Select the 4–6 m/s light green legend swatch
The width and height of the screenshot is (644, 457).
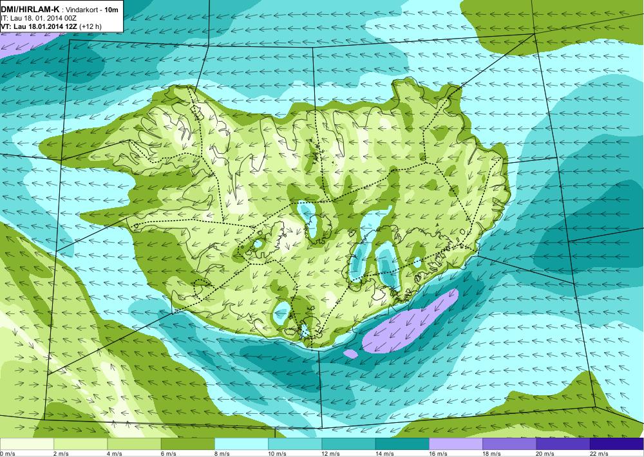135,444
